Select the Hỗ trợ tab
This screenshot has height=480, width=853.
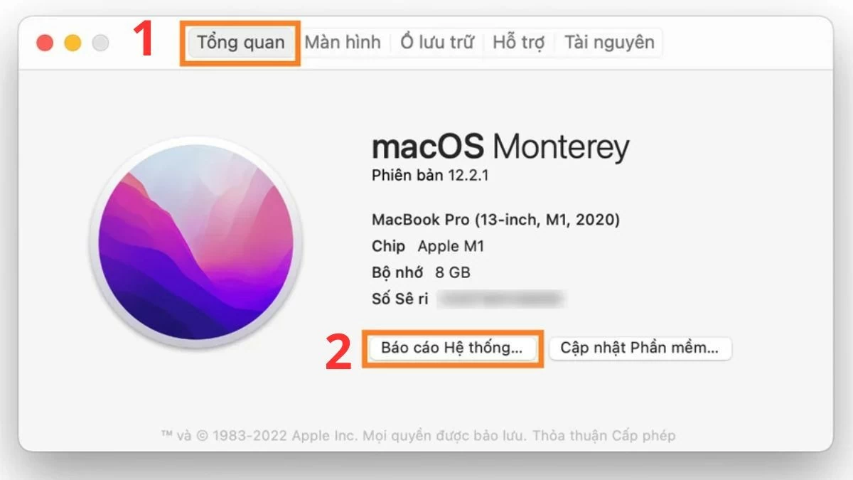pyautogui.click(x=518, y=42)
